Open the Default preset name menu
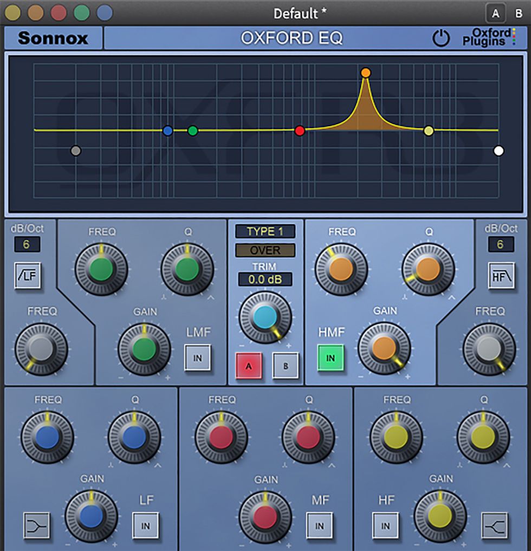 coord(300,14)
